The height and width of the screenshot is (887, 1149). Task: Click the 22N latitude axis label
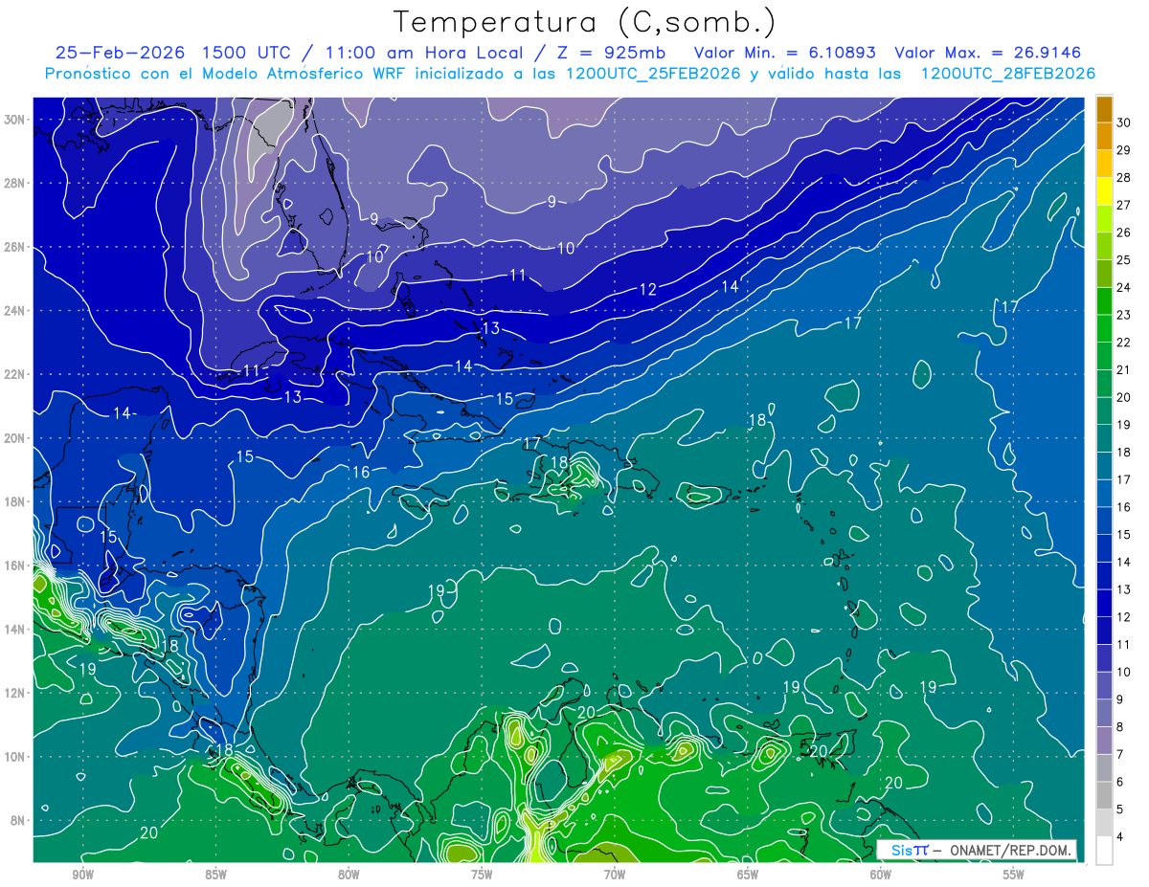pos(15,374)
